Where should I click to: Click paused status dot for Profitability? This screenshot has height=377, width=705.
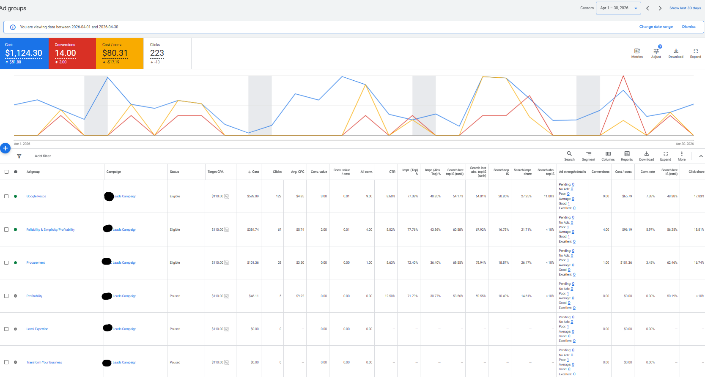[x=16, y=296]
